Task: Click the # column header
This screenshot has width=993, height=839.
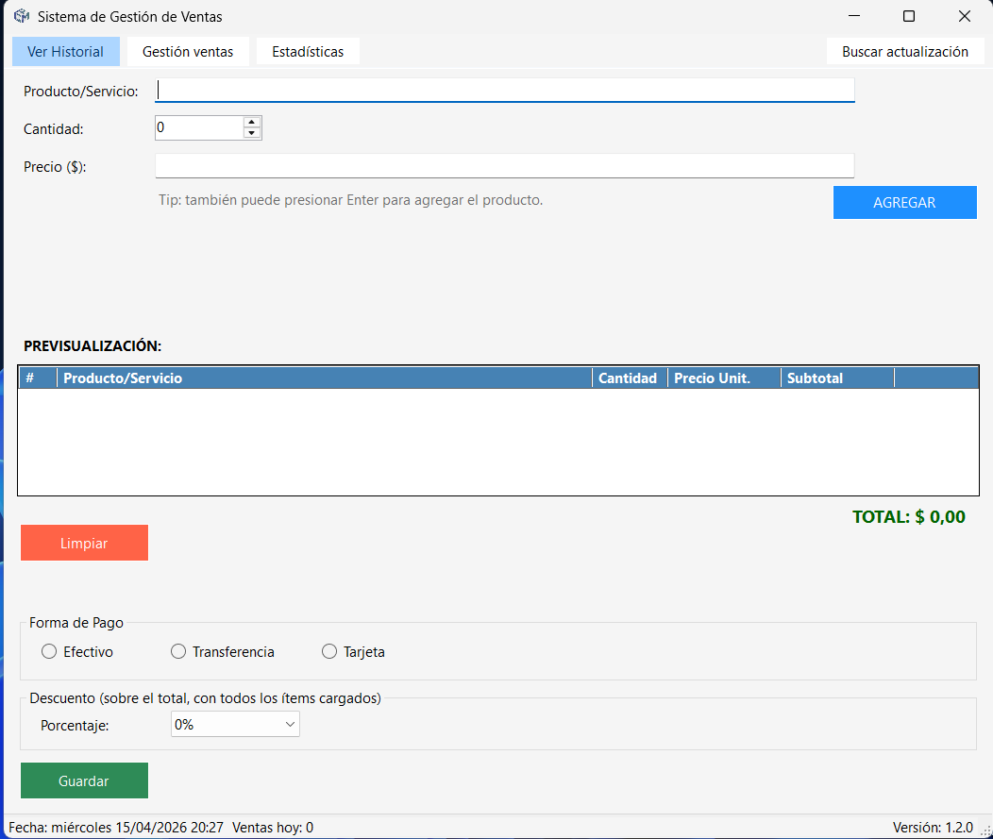Action: coord(38,378)
